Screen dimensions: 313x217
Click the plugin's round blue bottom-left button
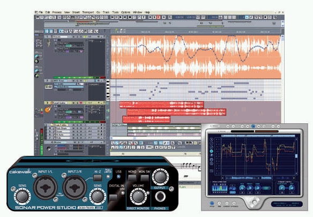pyautogui.click(x=212, y=203)
